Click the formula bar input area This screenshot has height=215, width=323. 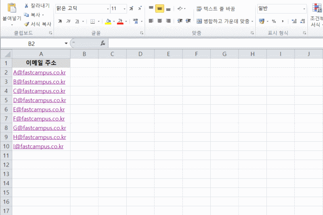pyautogui.click(x=215, y=43)
